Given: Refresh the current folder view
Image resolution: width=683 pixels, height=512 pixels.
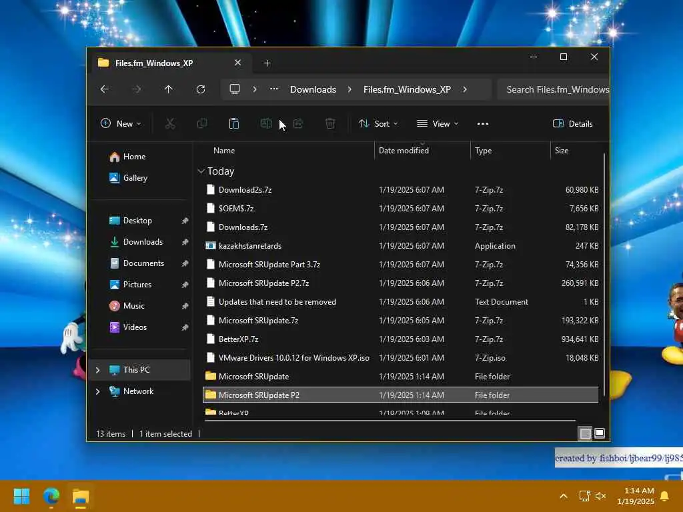Looking at the screenshot, I should (201, 89).
